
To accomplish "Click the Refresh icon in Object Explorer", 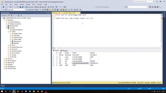I will (18, 16).
